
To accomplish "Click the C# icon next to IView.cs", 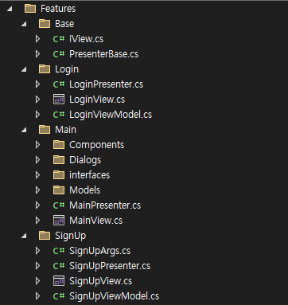I will 59,39.
